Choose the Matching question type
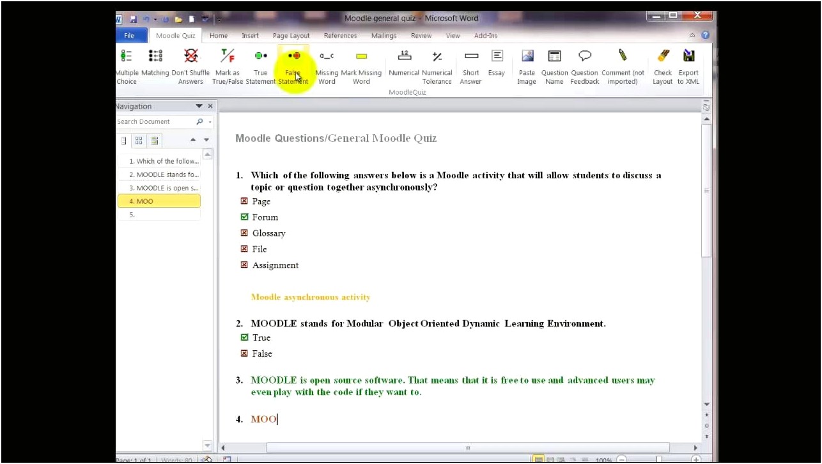Image resolution: width=822 pixels, height=464 pixels. [x=155, y=63]
